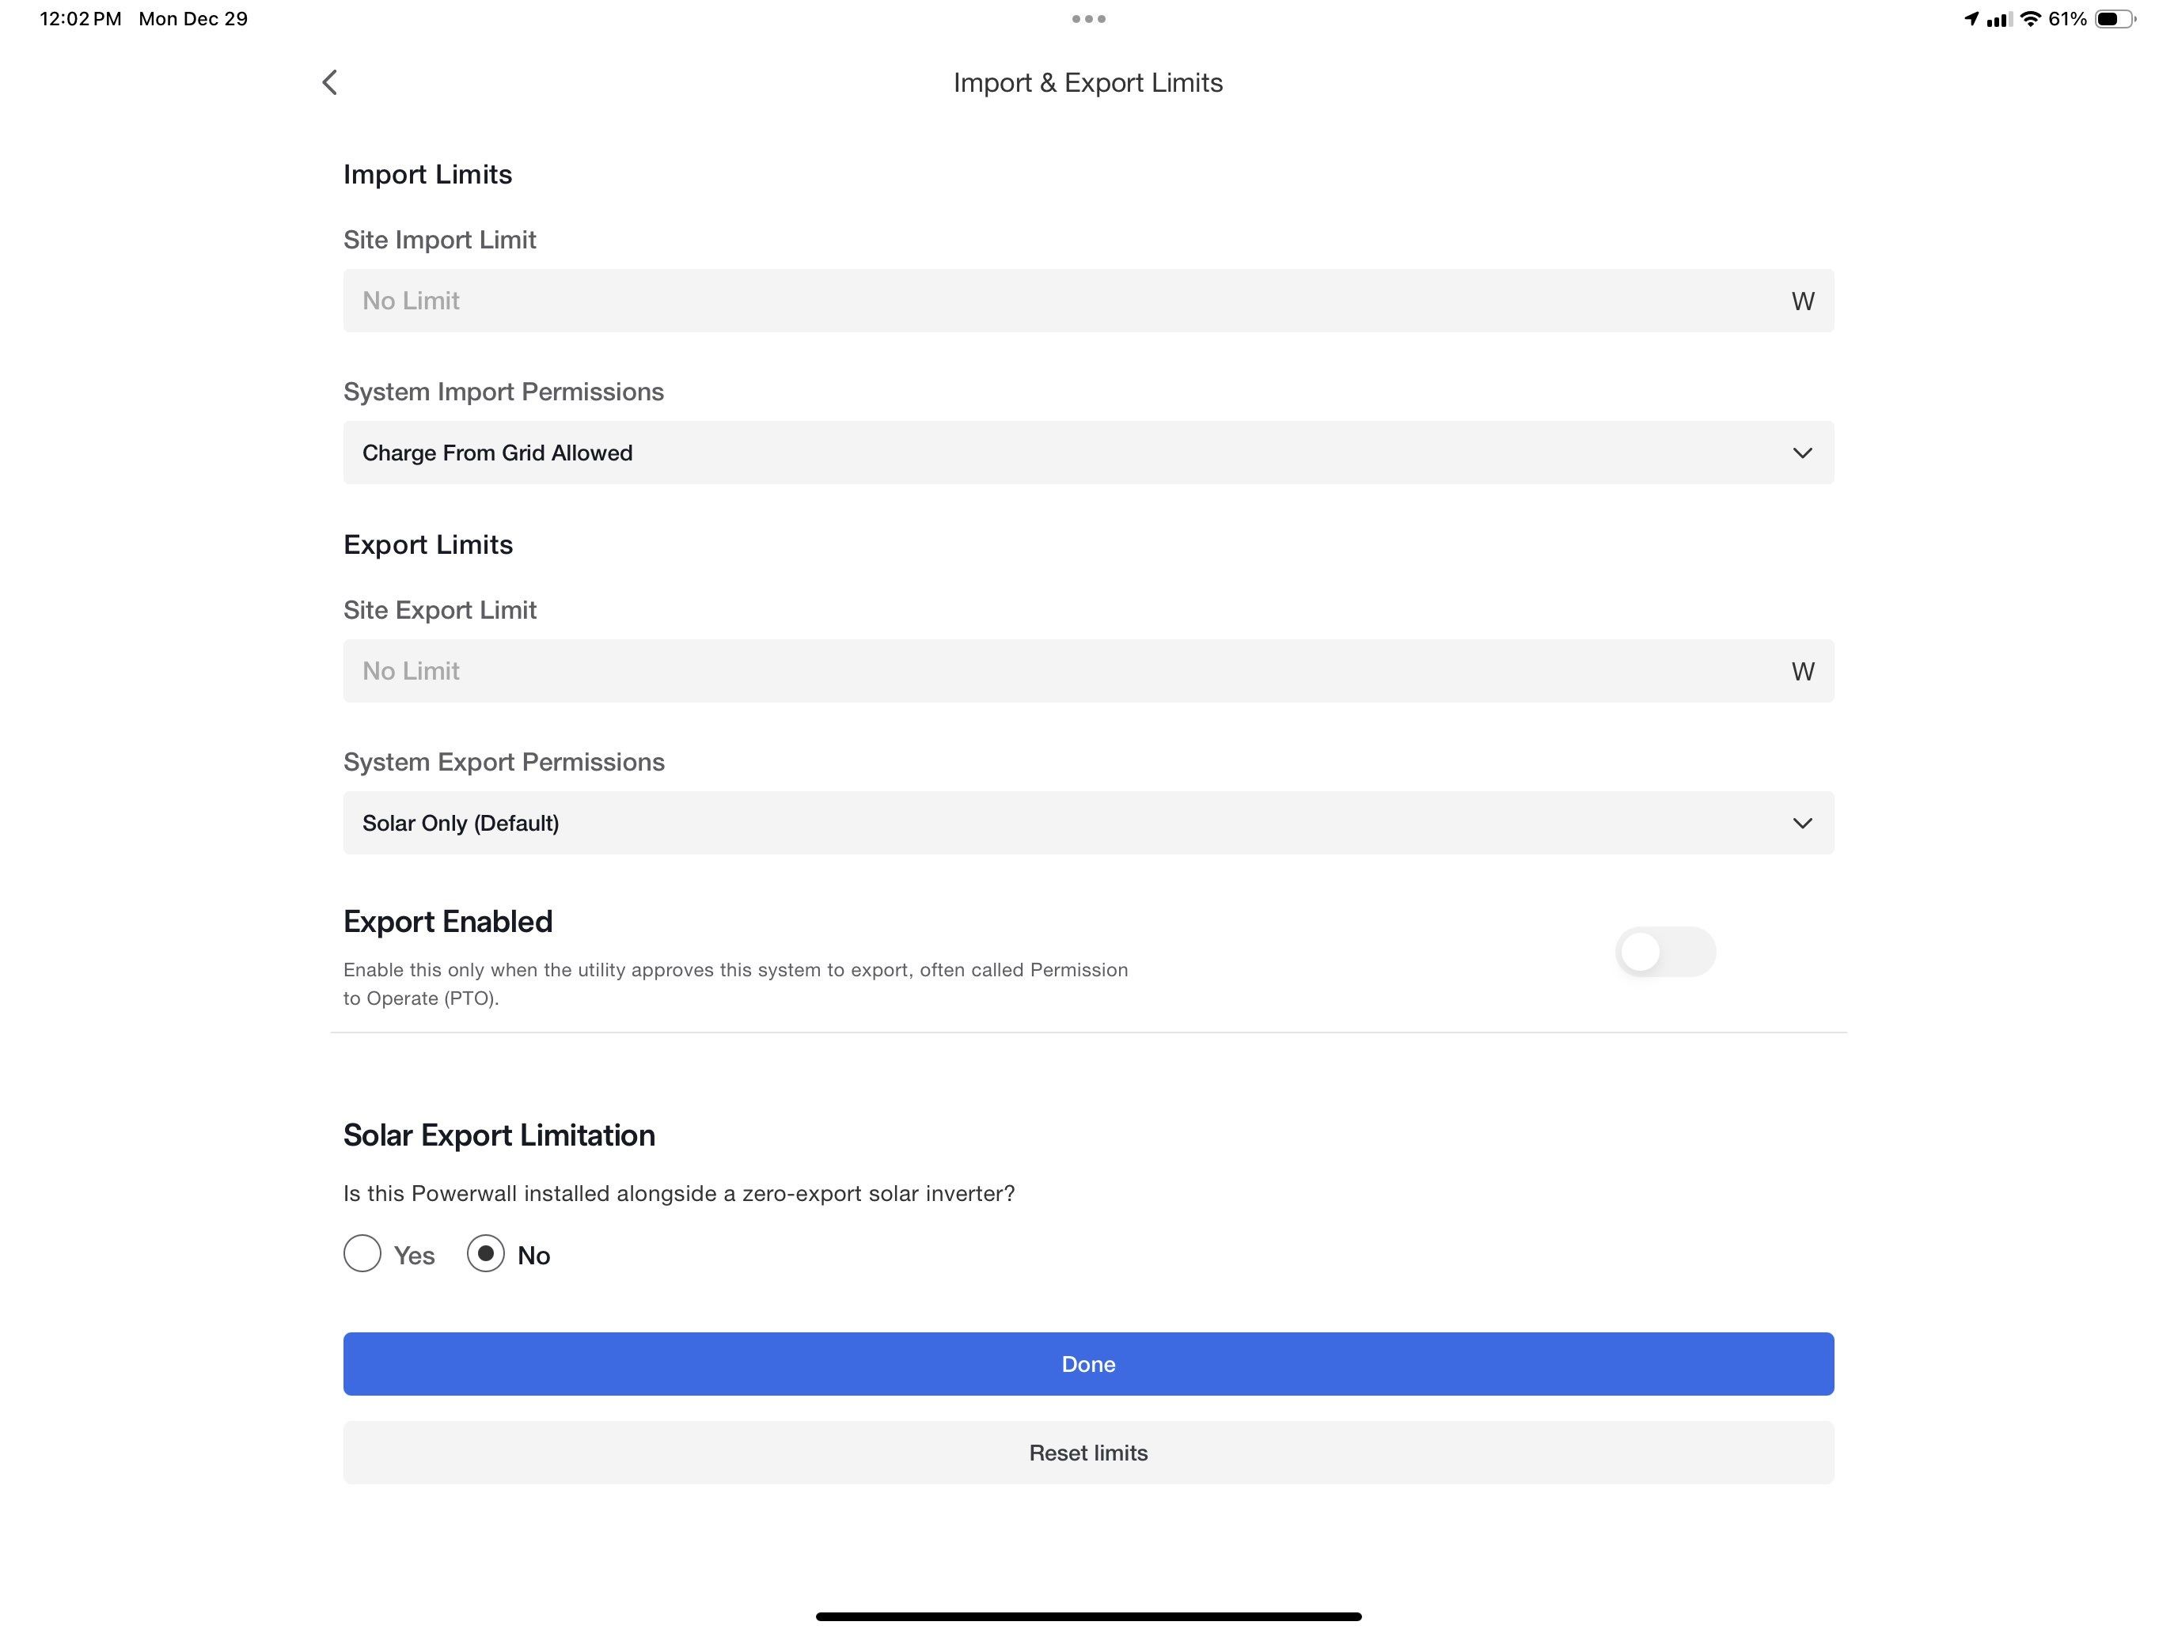
Task: Select the No radio button
Action: pos(485,1254)
